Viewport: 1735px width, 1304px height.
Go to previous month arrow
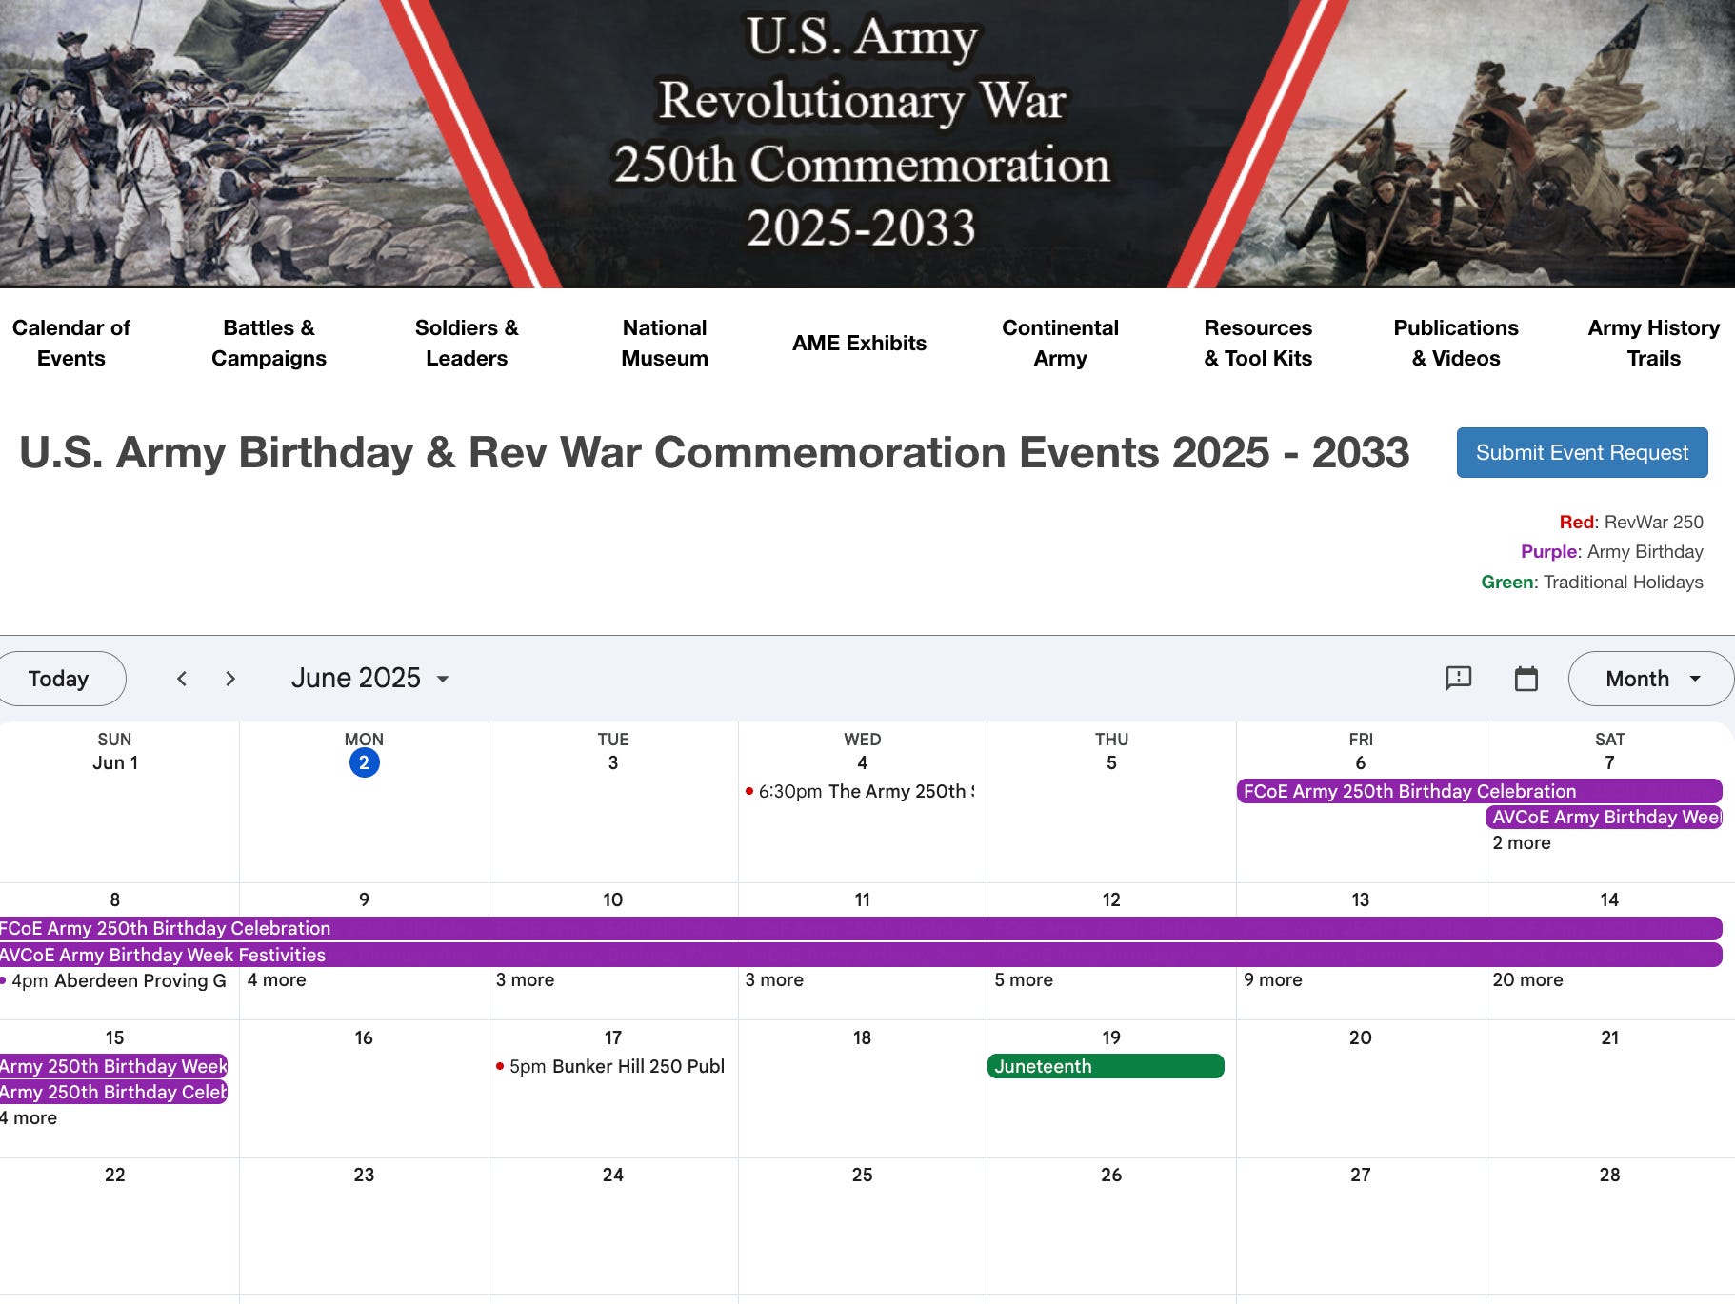click(x=182, y=679)
